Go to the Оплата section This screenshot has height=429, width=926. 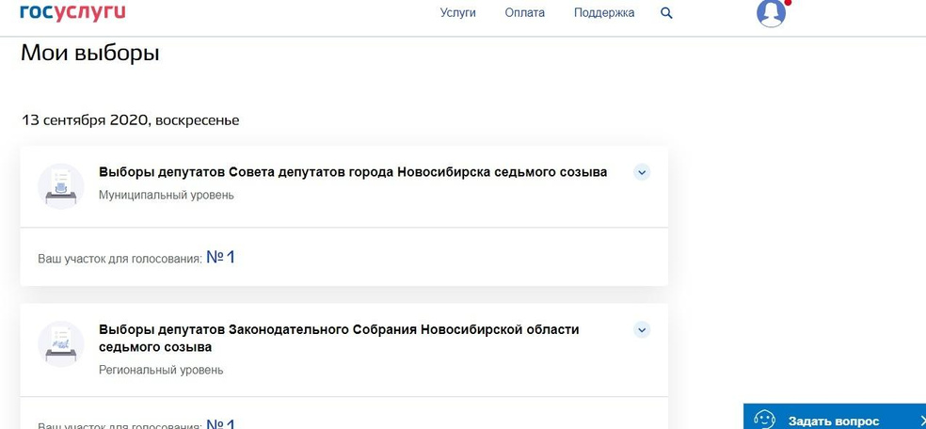tap(524, 13)
